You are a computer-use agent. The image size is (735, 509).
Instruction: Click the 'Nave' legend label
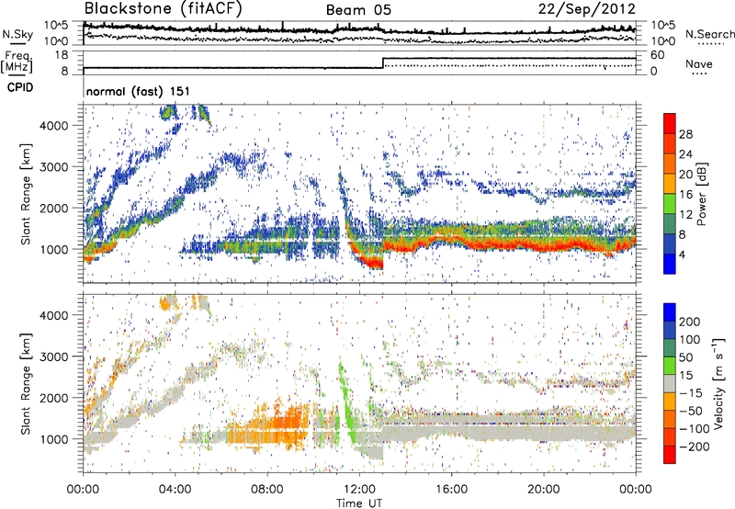[699, 63]
